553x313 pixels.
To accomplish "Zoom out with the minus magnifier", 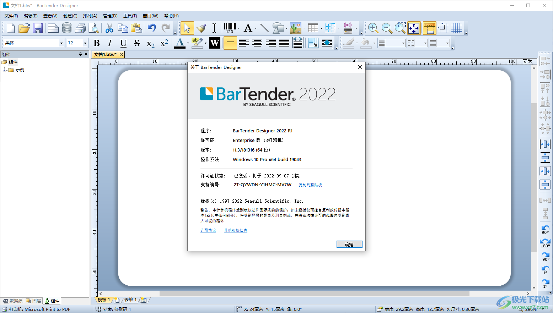I will pyautogui.click(x=387, y=28).
